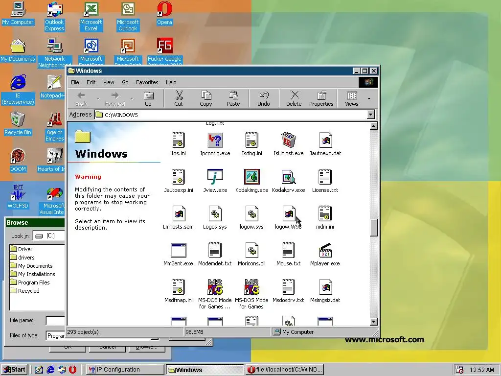The image size is (501, 376).
Task: Go Up one folder level
Action: (148, 98)
